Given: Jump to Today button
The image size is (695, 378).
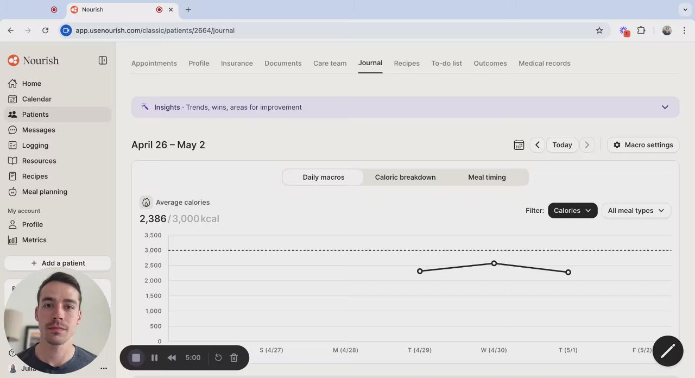Looking at the screenshot, I should pos(562,145).
